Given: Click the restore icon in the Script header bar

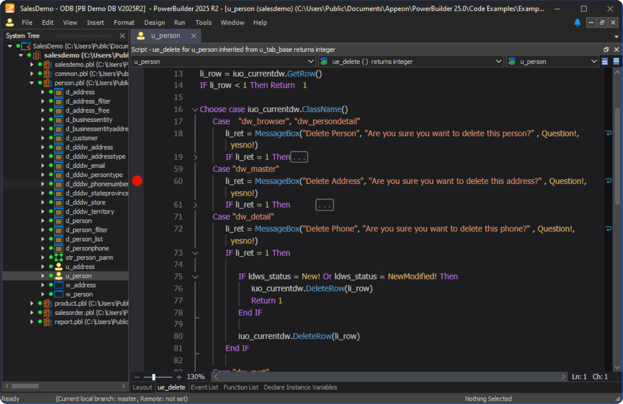Looking at the screenshot, I should pyautogui.click(x=606, y=50).
